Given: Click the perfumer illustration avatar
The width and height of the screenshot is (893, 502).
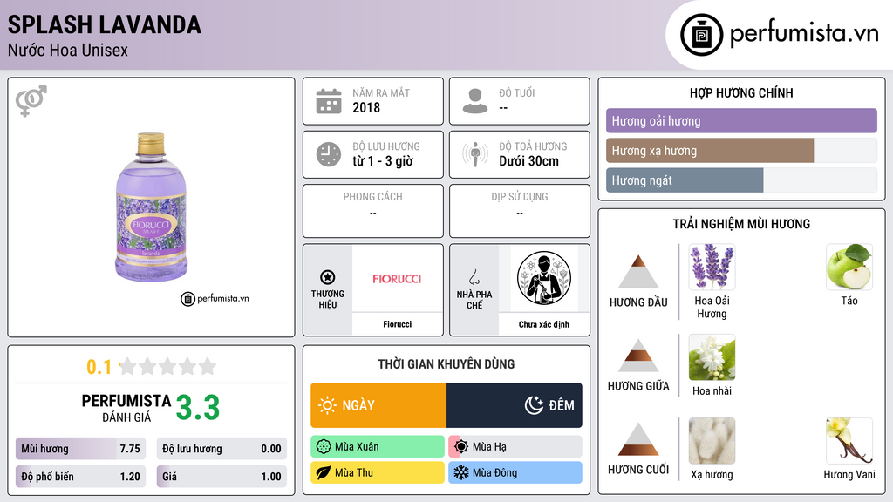Looking at the screenshot, I should tap(544, 278).
